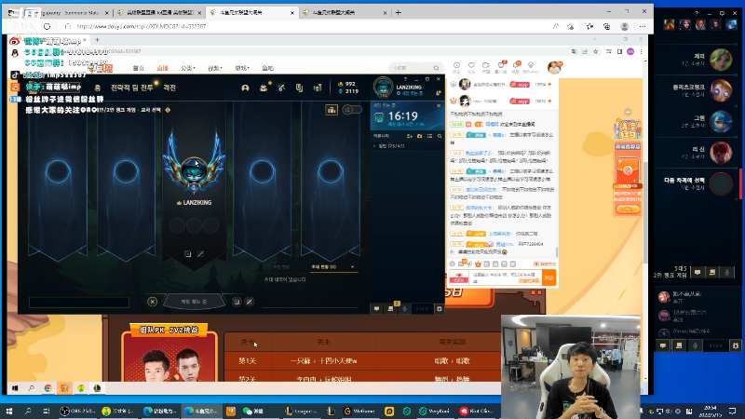Image resolution: width=745 pixels, height=419 pixels.
Task: Open the League client profile icon
Action: 245,88
